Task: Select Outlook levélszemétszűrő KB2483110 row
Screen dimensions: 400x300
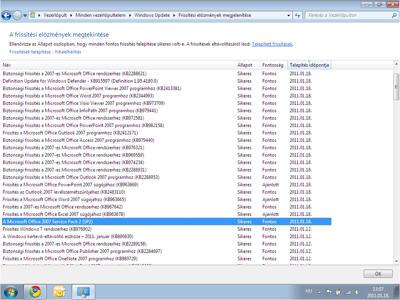Action: (x=167, y=192)
